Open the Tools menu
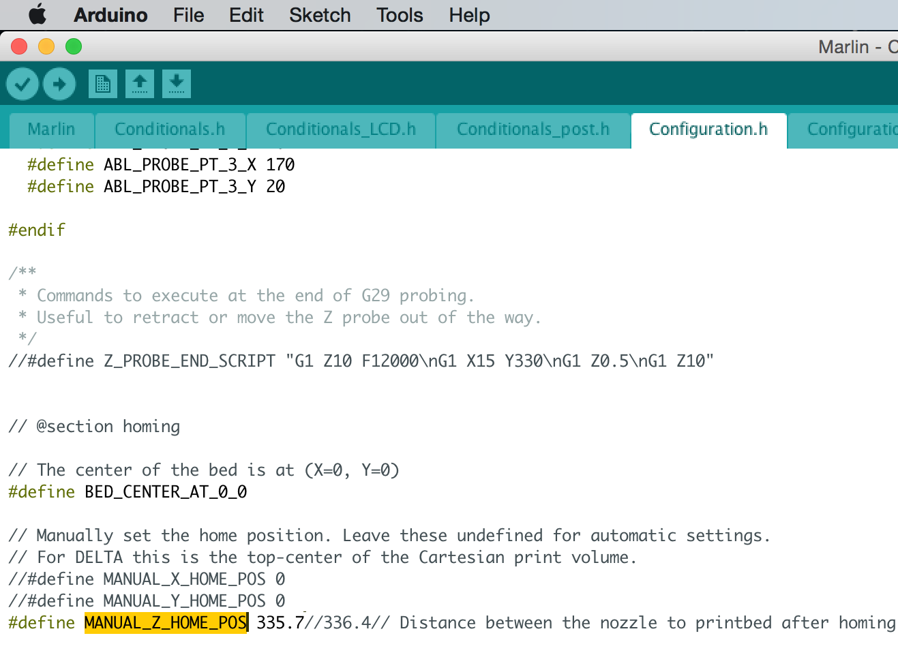Screen dimensions: 898x655 tap(400, 15)
